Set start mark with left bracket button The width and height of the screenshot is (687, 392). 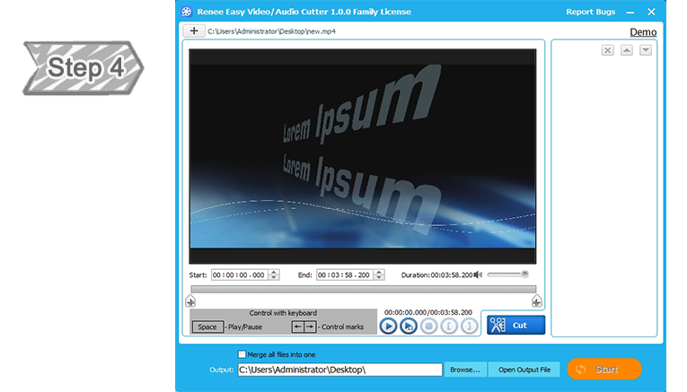tap(448, 327)
